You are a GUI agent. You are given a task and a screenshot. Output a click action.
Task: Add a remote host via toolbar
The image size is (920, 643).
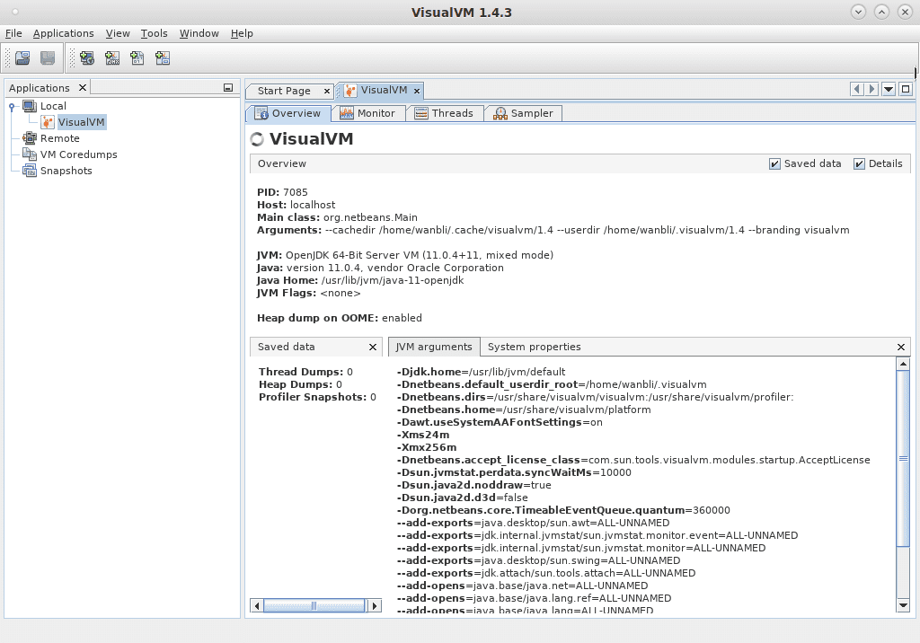pos(87,58)
